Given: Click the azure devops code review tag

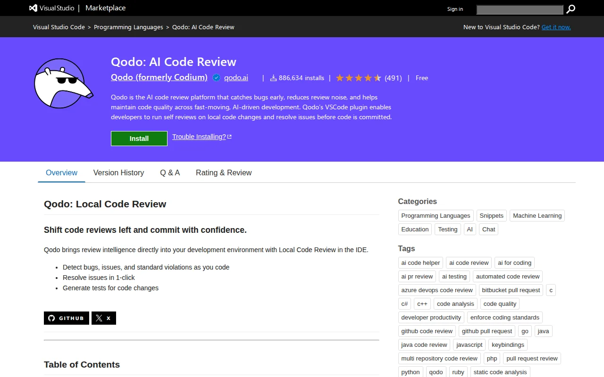Looking at the screenshot, I should pyautogui.click(x=437, y=290).
